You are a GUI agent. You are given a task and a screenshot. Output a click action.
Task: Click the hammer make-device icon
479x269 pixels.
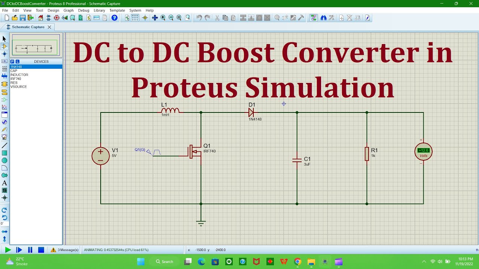[301, 18]
